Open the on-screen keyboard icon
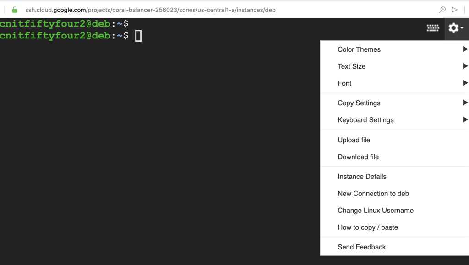469x265 pixels. click(433, 28)
